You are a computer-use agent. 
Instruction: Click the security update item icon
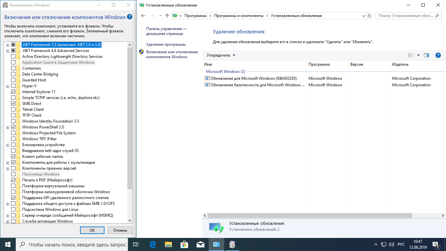[x=207, y=85]
